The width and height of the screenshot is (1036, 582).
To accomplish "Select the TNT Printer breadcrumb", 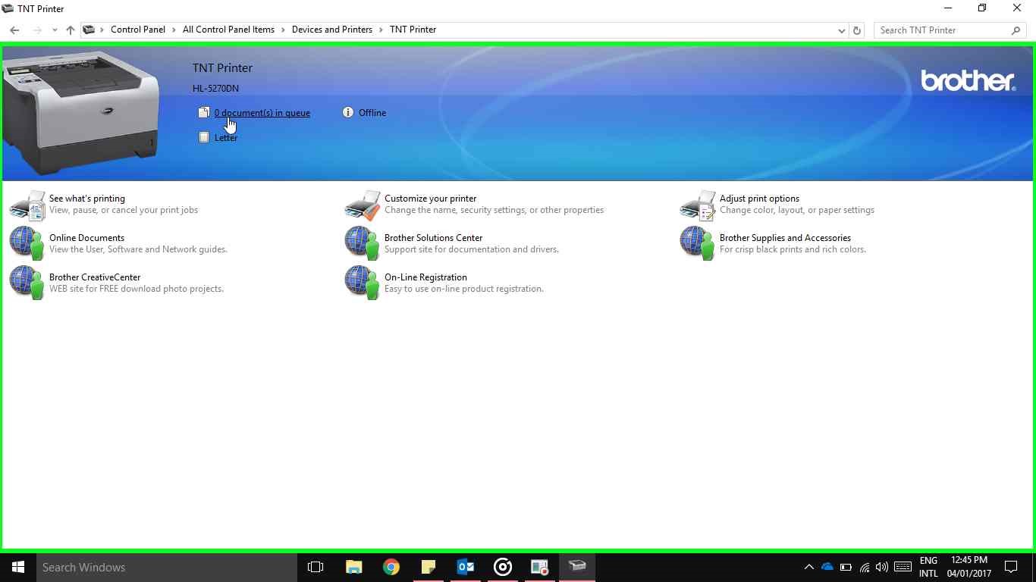I will (413, 30).
